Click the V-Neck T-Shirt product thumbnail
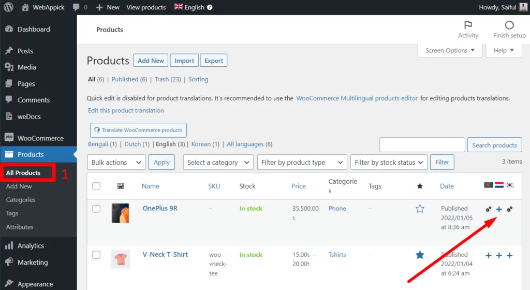This screenshot has width=530, height=290. coord(120,259)
